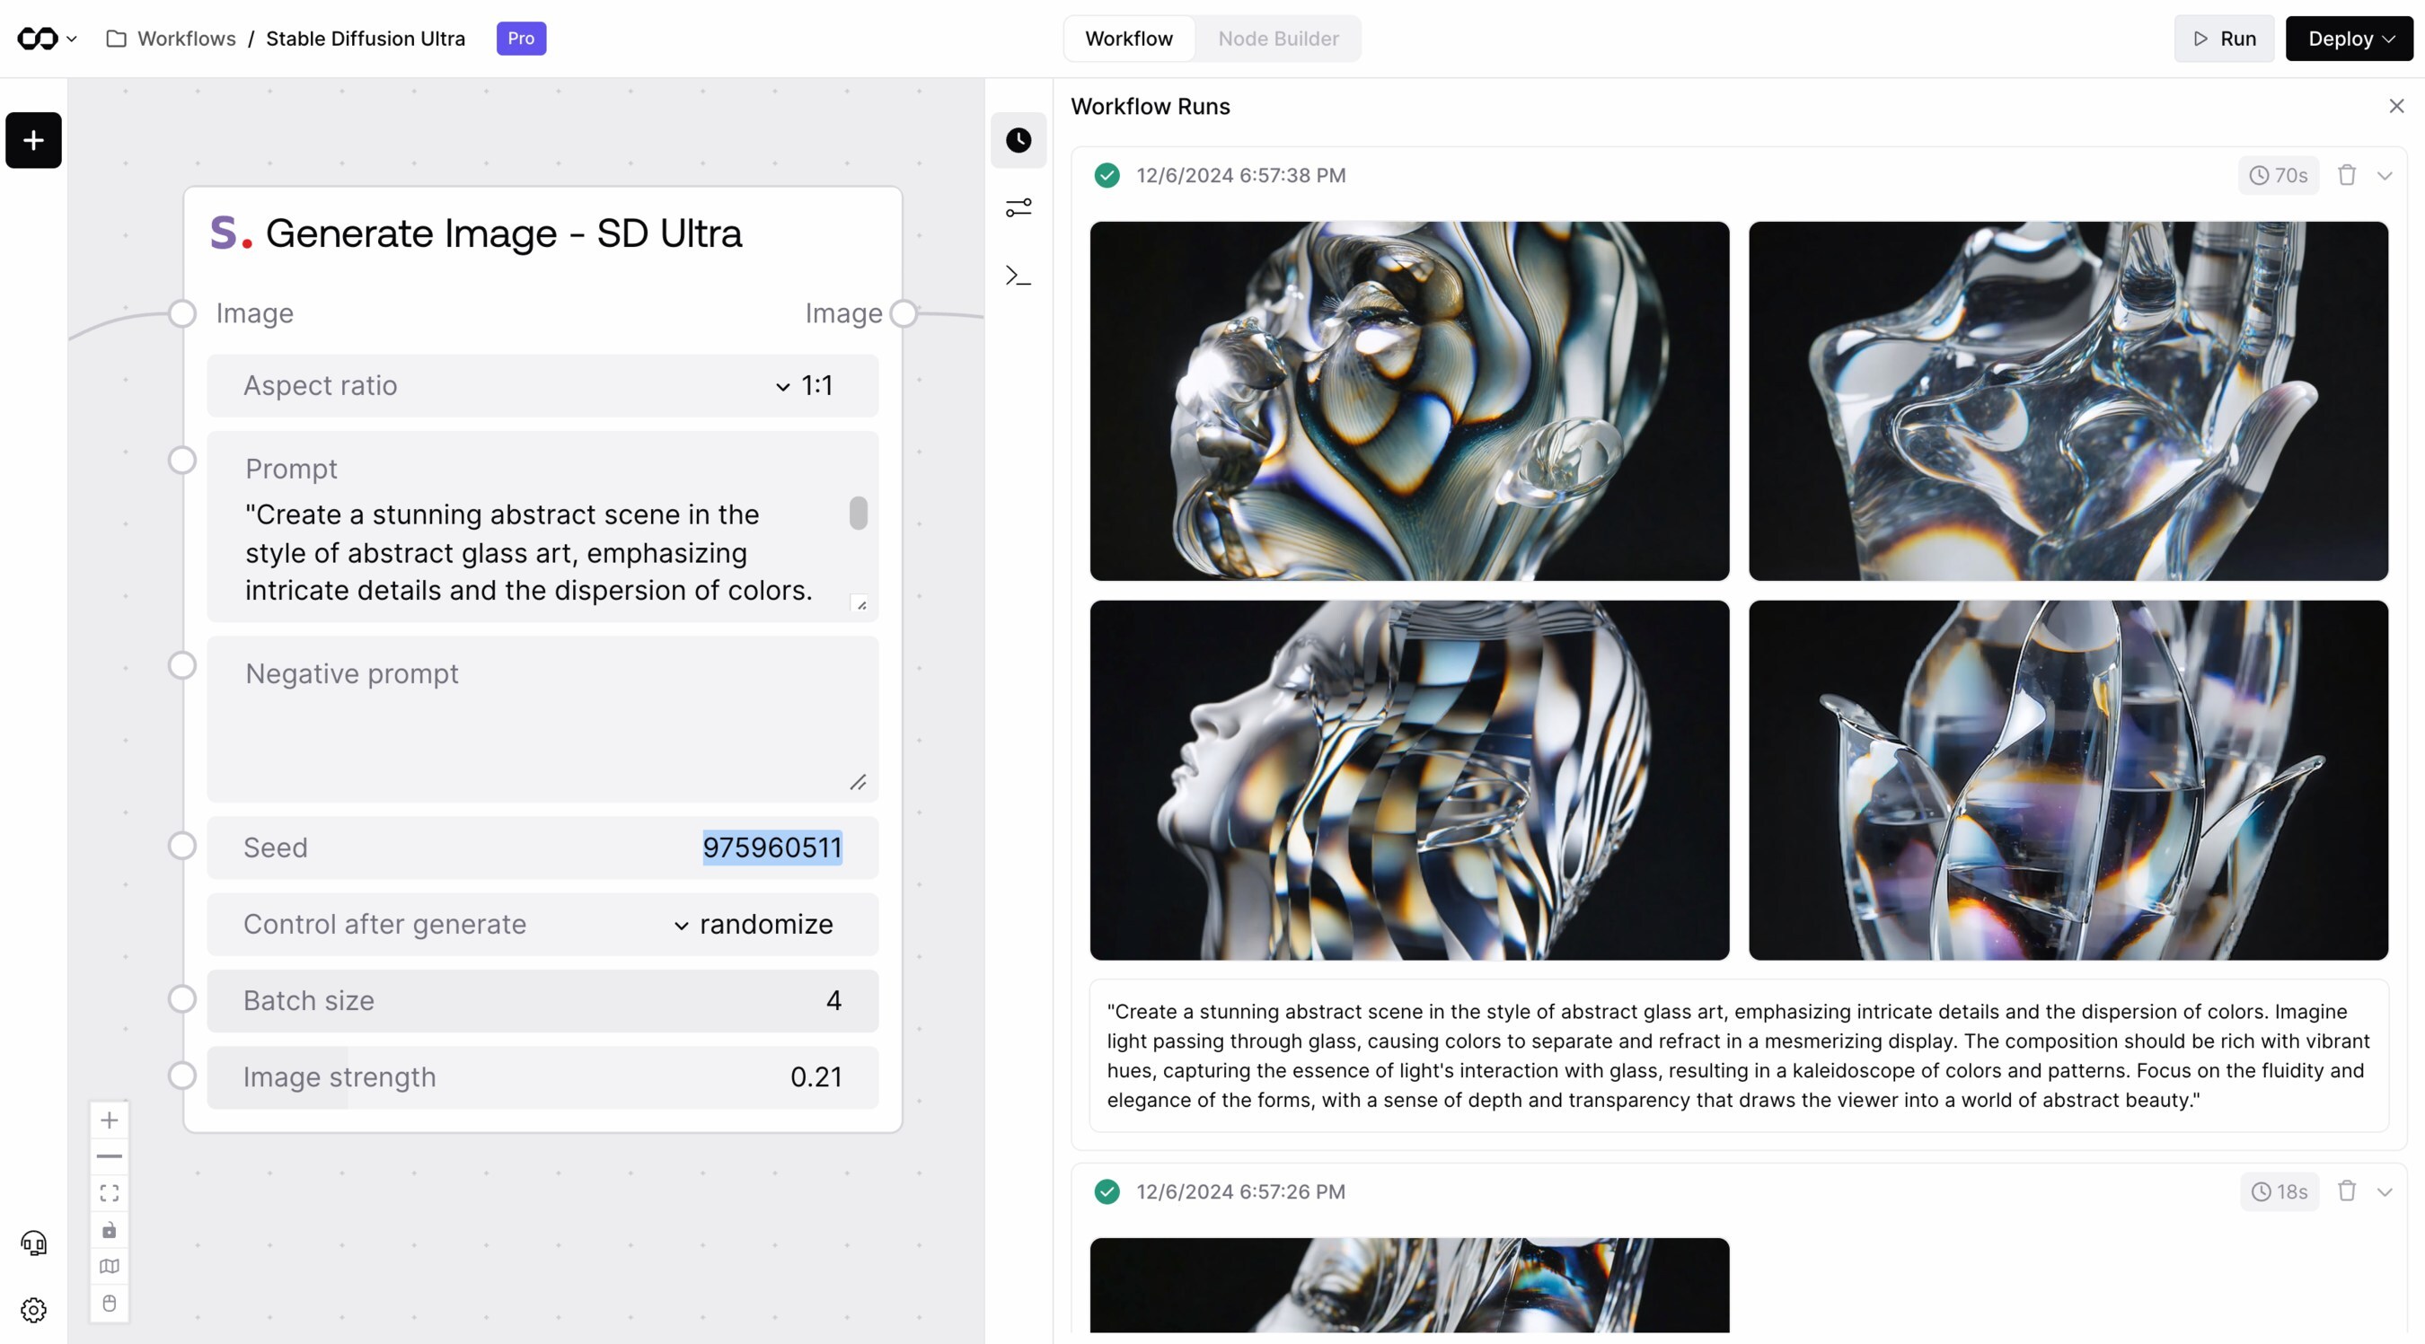Click the Generate Image - SD Ultra title
Screen dimensions: 2425x1344
coord(504,233)
